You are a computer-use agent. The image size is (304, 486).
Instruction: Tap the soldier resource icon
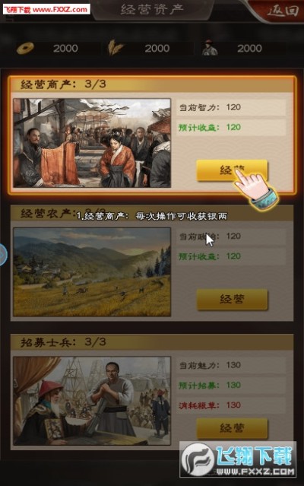[x=209, y=48]
